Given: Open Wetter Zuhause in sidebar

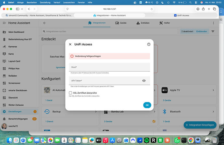Looking at the screenshot, I should click(19, 105).
